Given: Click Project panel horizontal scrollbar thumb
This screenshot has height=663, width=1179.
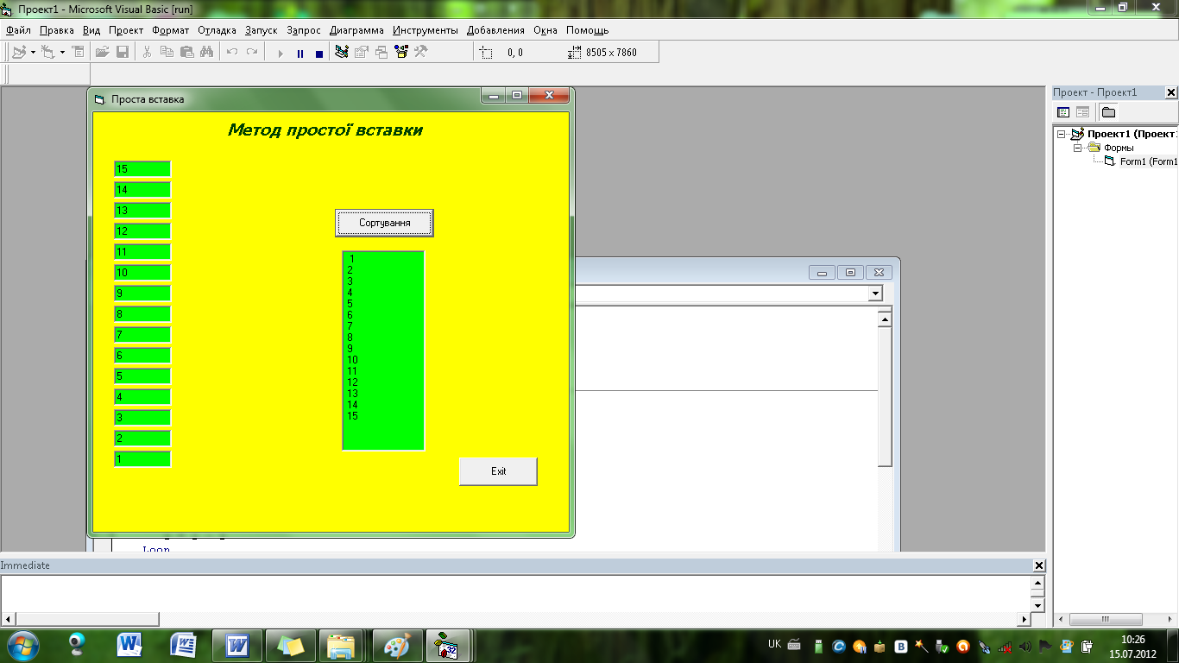Looking at the screenshot, I should [1106, 619].
